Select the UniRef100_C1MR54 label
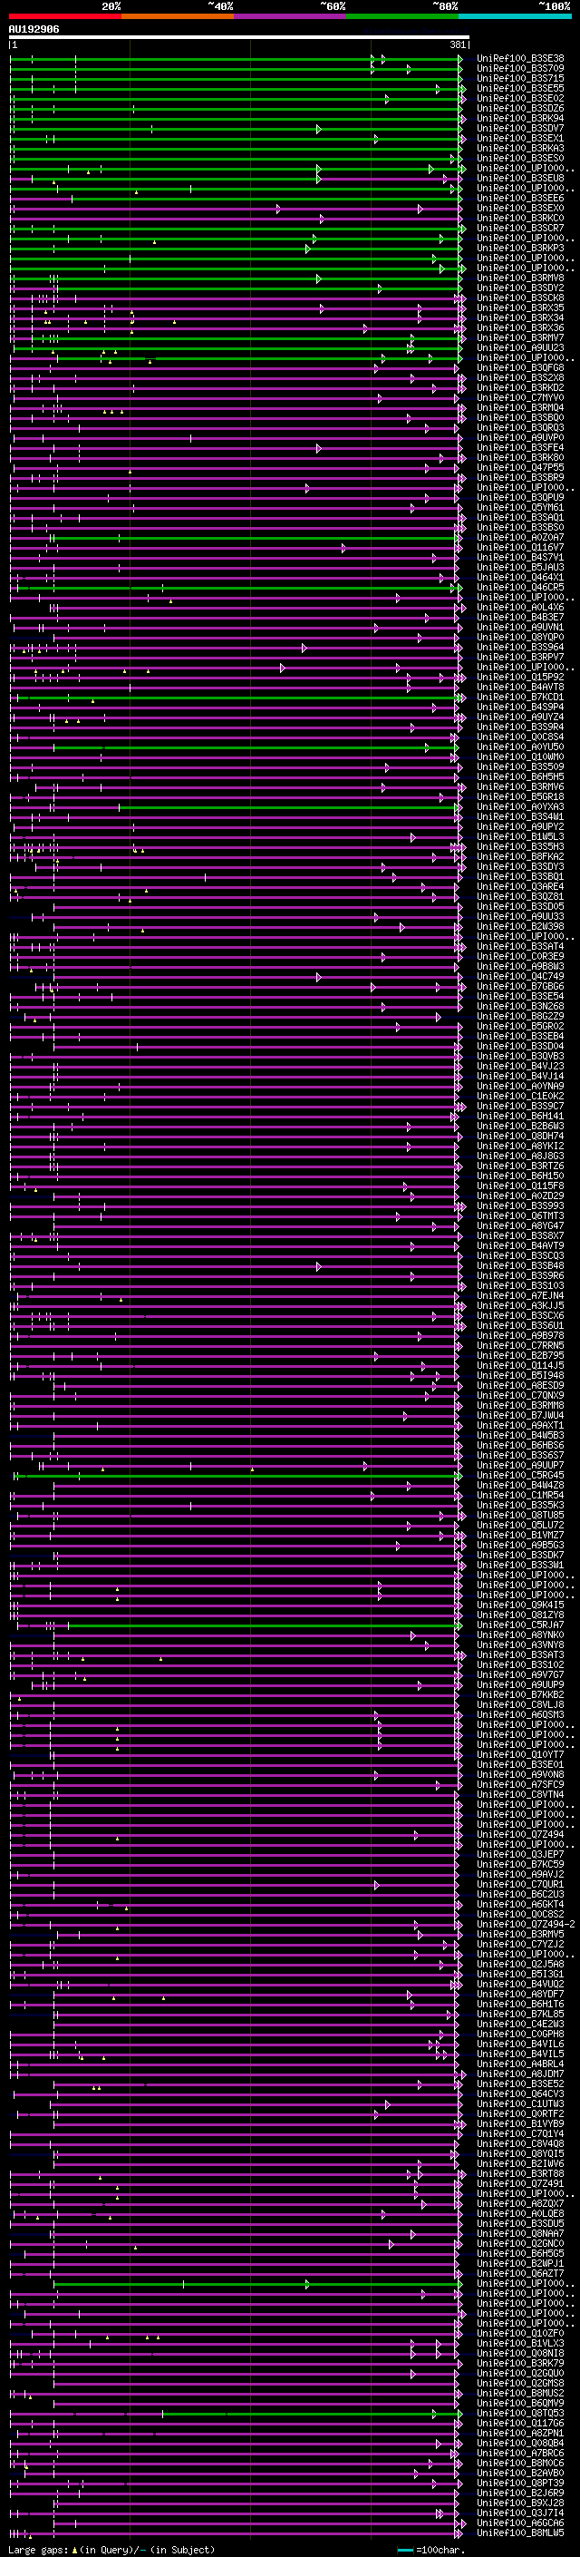 pos(520,1496)
